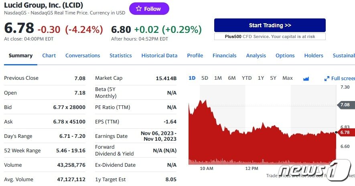This screenshot has height=186, width=355.
Task: Select the Analysis tab
Action: tap(256, 56)
